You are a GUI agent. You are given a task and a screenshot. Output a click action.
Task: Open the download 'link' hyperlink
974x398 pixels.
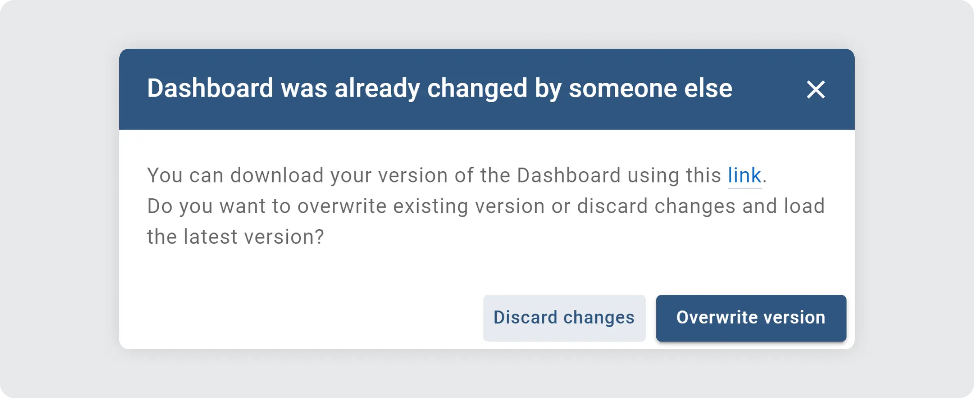coord(744,176)
